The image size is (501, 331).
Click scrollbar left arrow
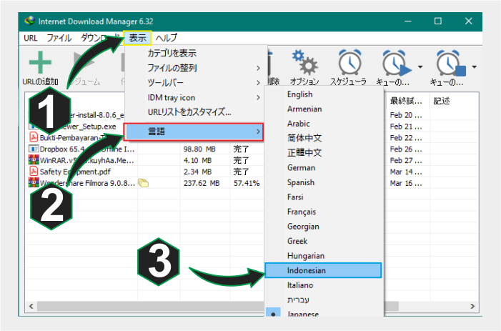[x=31, y=306]
